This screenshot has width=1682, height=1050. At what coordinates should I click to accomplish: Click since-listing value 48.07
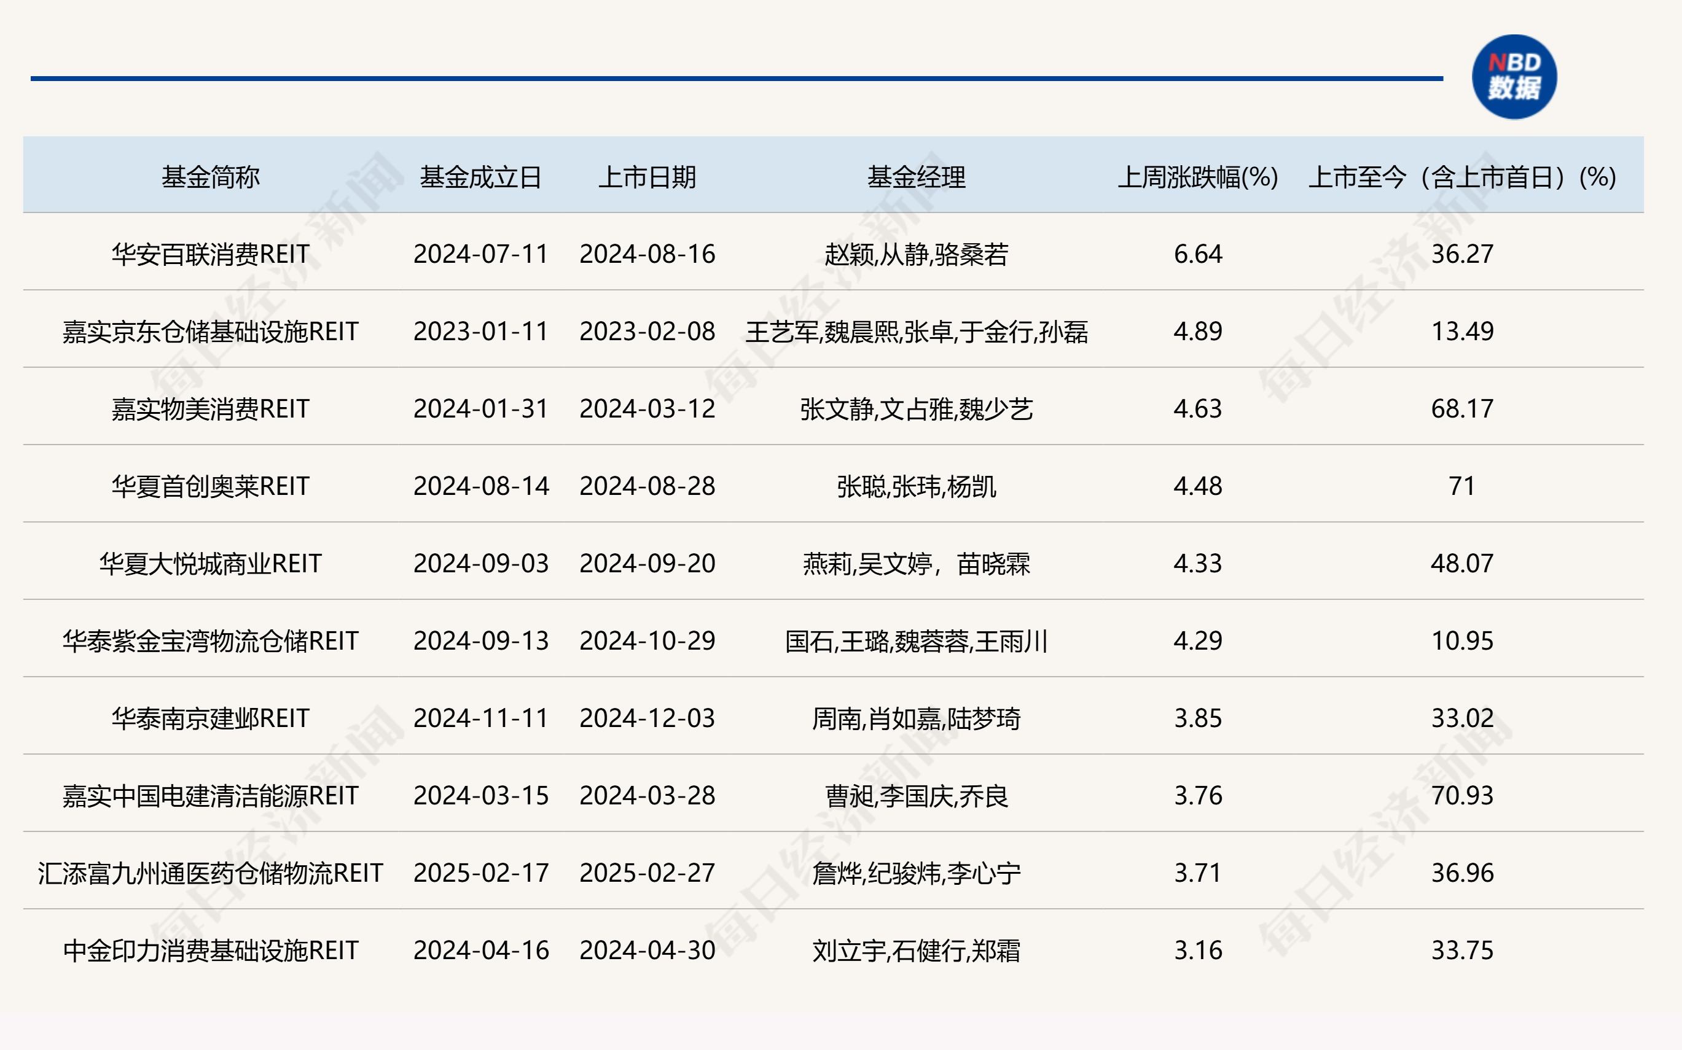[1463, 563]
